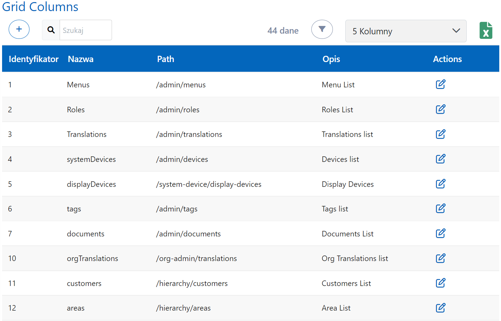
Task: Edit the Roles row
Action: pyautogui.click(x=440, y=110)
